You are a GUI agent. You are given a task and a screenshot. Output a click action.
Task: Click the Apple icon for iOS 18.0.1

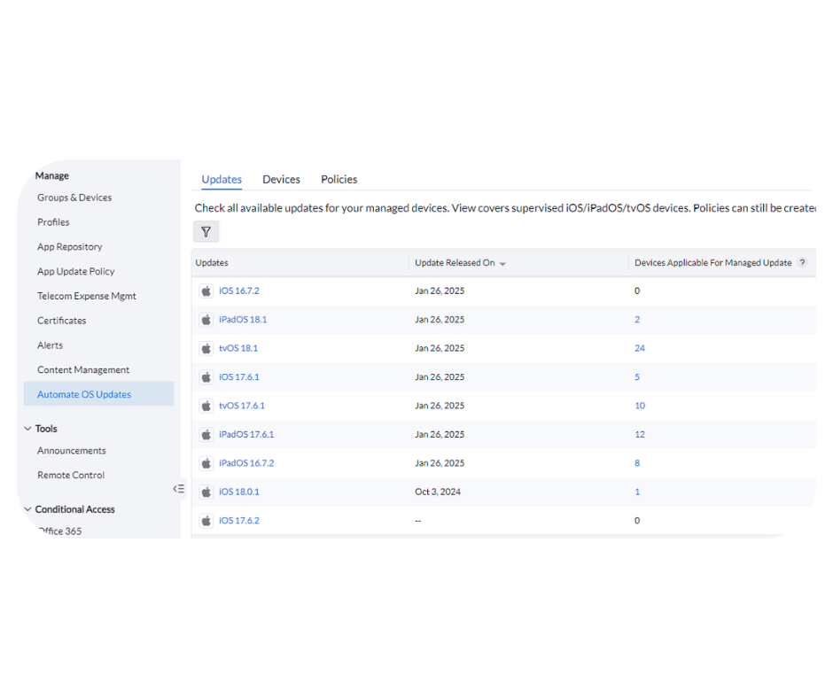coord(206,492)
